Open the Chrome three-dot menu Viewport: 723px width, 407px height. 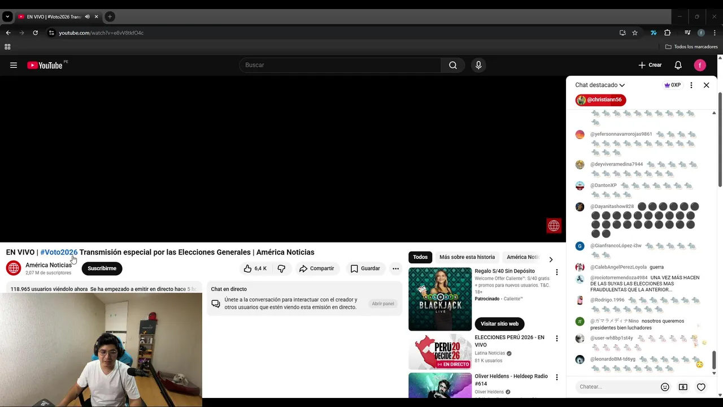coord(715,33)
